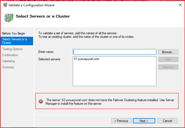The height and width of the screenshot is (128, 185).
Task: Click the server checkmark header icon
Action: click(x=8, y=17)
